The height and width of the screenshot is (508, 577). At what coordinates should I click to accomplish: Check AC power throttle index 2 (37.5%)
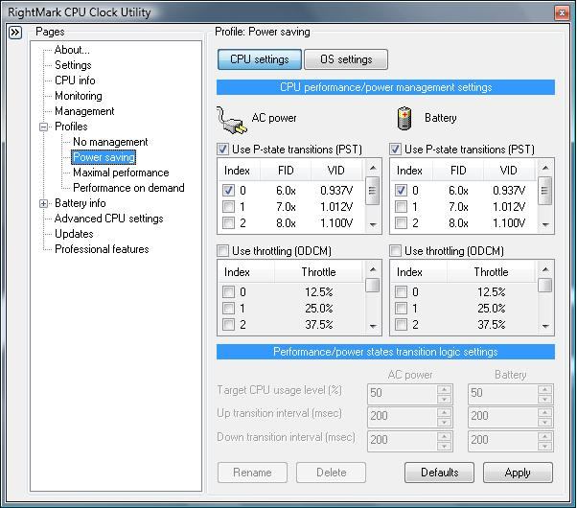coord(228,324)
